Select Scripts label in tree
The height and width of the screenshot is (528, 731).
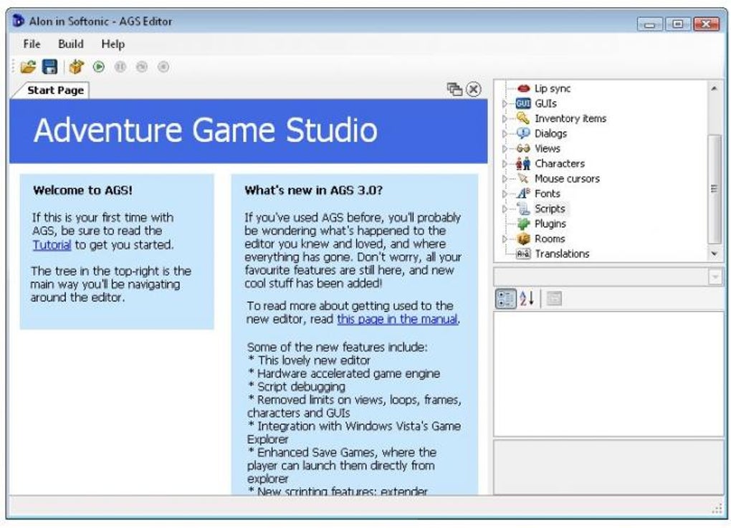tap(550, 208)
